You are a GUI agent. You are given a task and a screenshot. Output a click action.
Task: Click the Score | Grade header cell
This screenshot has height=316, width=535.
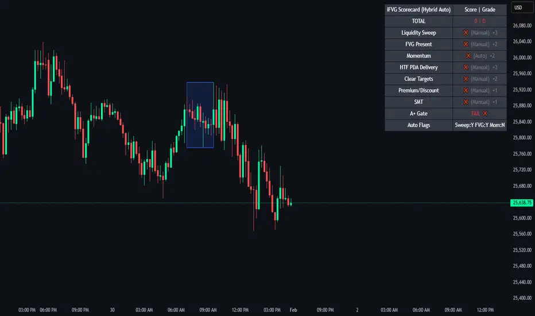point(480,10)
